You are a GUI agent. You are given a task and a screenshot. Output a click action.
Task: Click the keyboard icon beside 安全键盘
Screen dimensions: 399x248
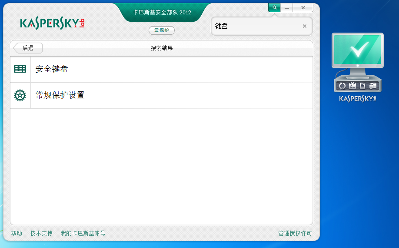20,69
